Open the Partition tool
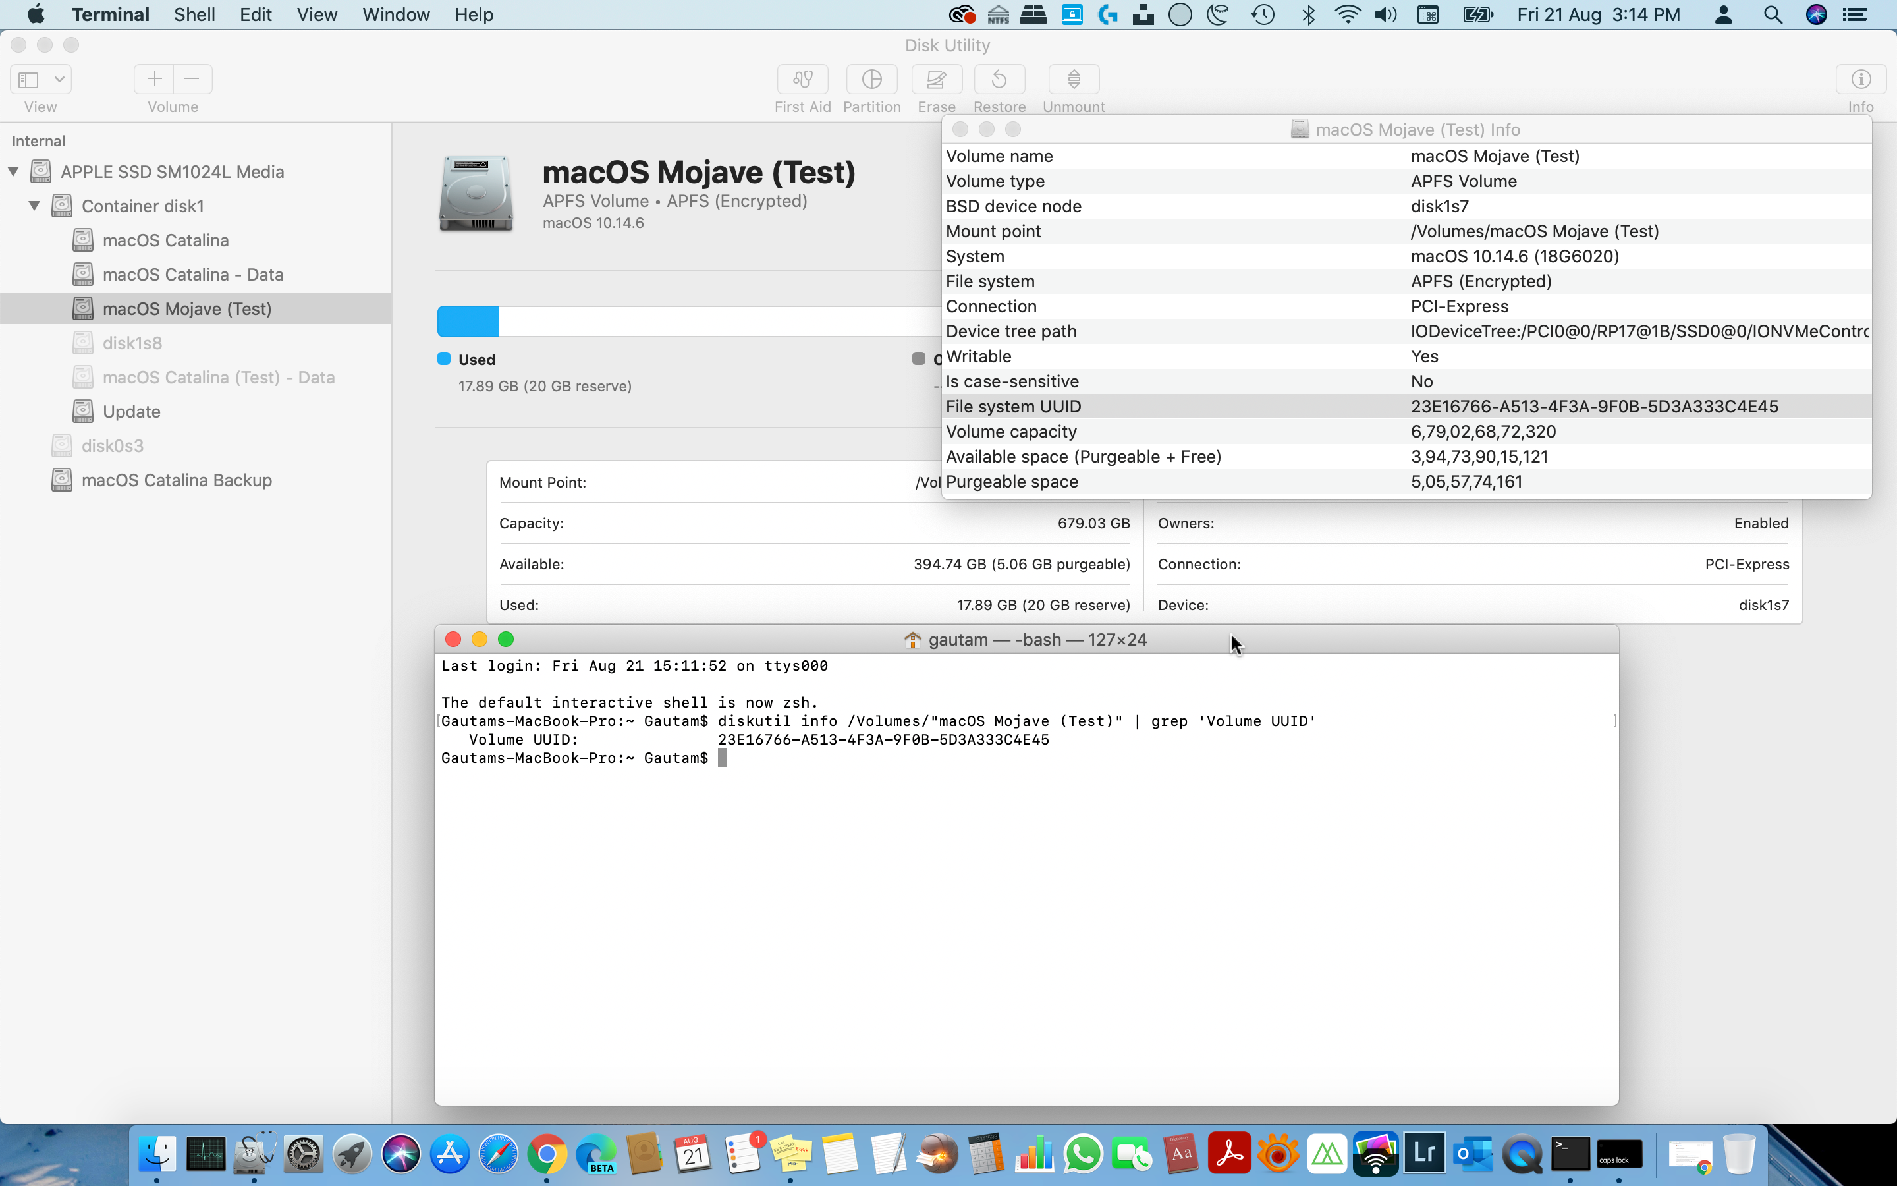The width and height of the screenshot is (1897, 1186). coord(871,86)
